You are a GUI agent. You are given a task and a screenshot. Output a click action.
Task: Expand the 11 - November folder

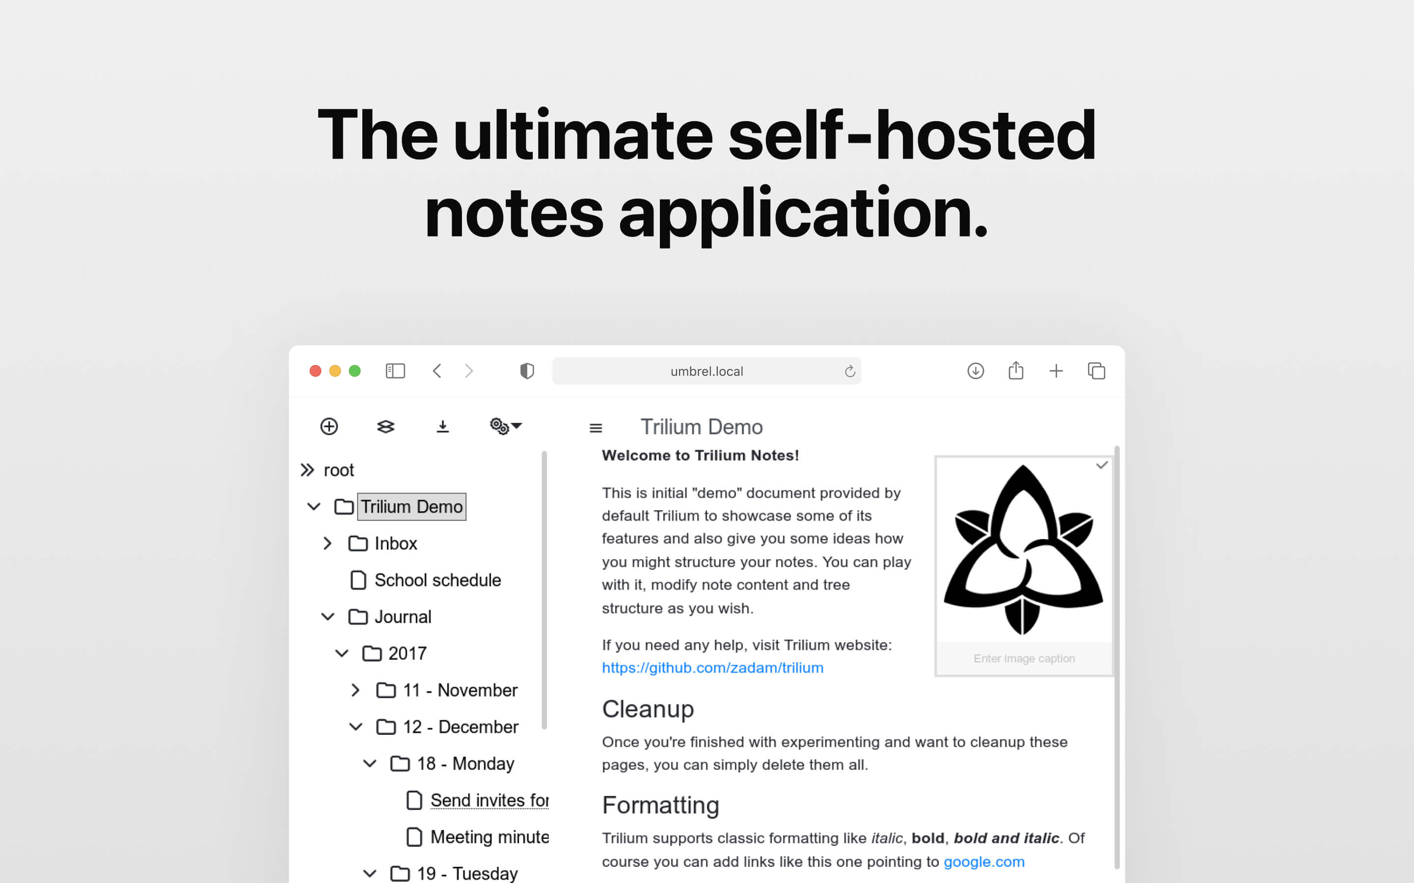click(x=355, y=690)
